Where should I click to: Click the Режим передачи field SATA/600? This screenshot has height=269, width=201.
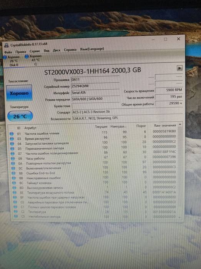(x=96, y=99)
